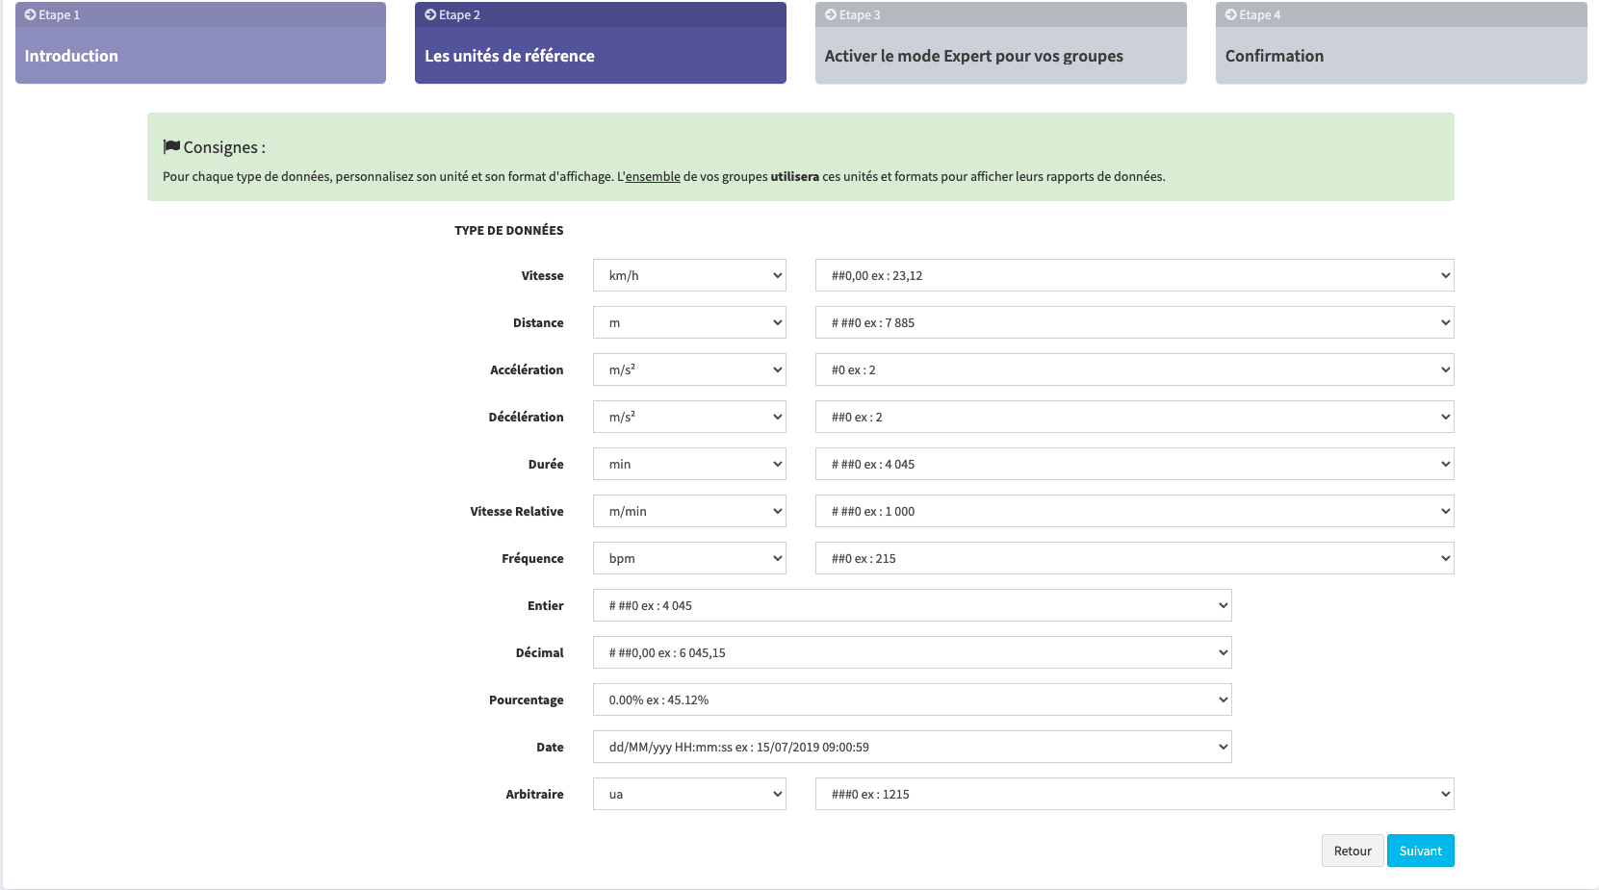Open the Vitesse Relative format dropdown
1599x890 pixels.
[1134, 511]
